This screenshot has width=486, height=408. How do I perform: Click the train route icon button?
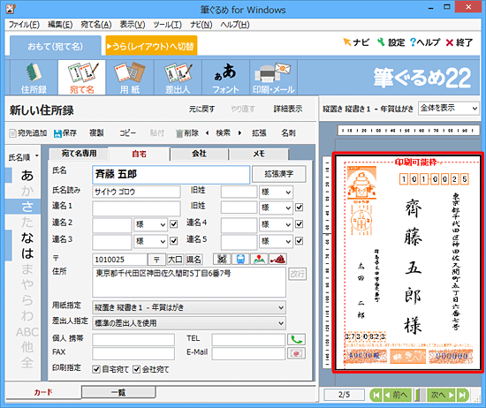click(x=240, y=259)
